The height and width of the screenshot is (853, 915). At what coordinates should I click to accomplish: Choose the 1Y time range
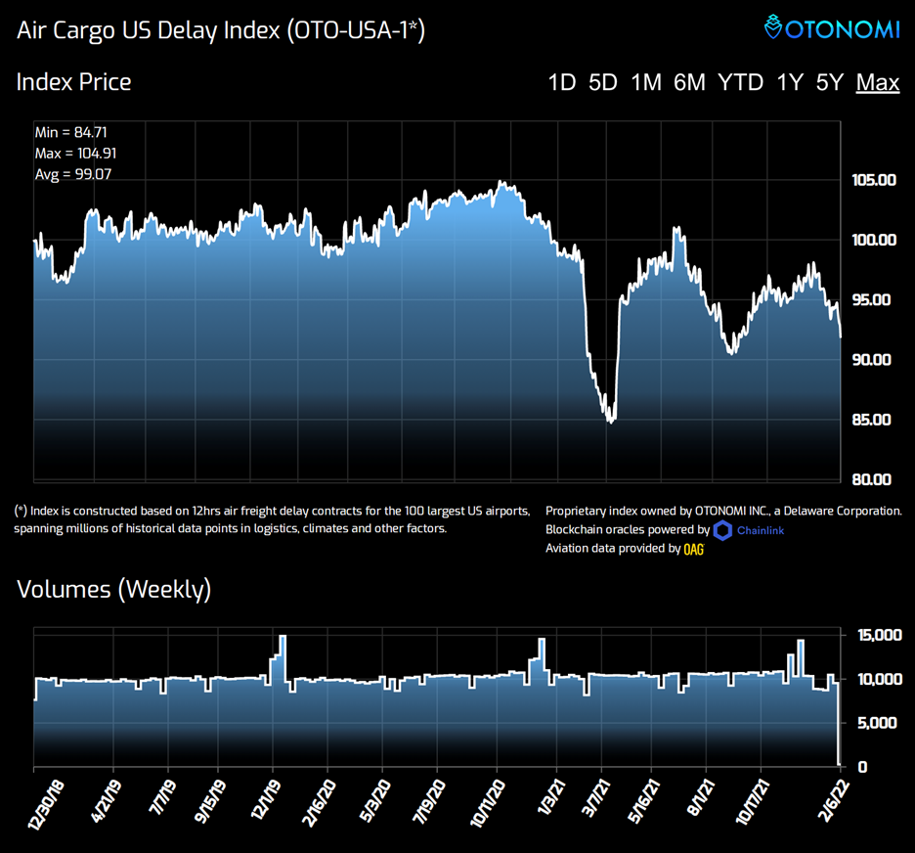point(789,82)
